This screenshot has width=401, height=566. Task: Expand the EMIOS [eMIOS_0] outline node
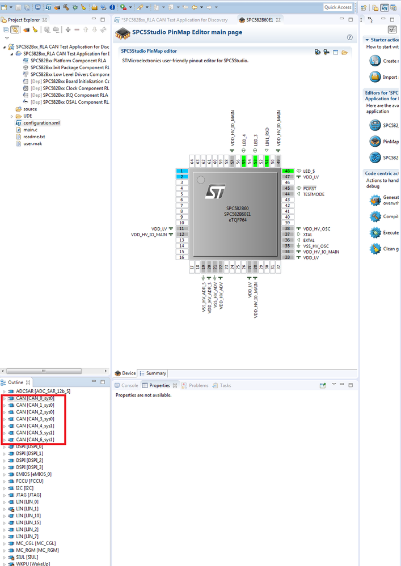point(5,474)
